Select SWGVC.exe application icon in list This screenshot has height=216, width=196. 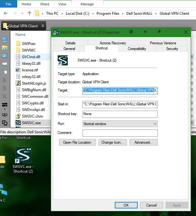pos(18,123)
